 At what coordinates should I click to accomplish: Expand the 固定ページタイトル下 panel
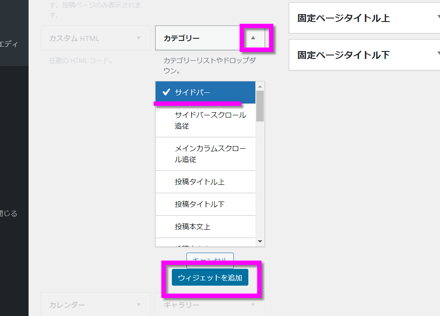(x=437, y=55)
